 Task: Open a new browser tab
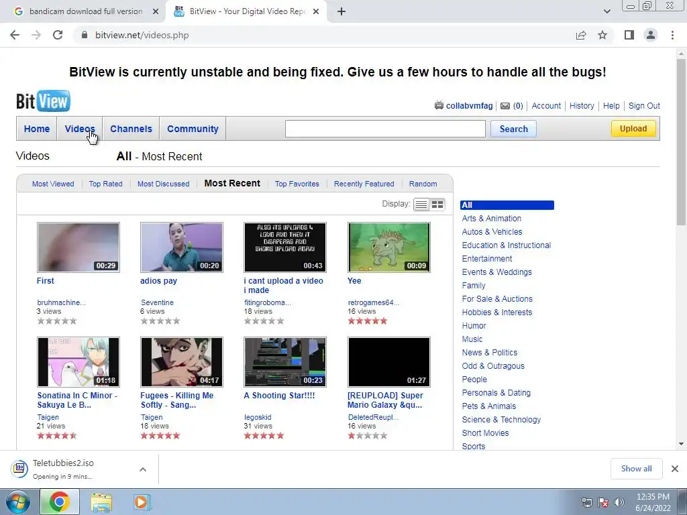coord(341,11)
